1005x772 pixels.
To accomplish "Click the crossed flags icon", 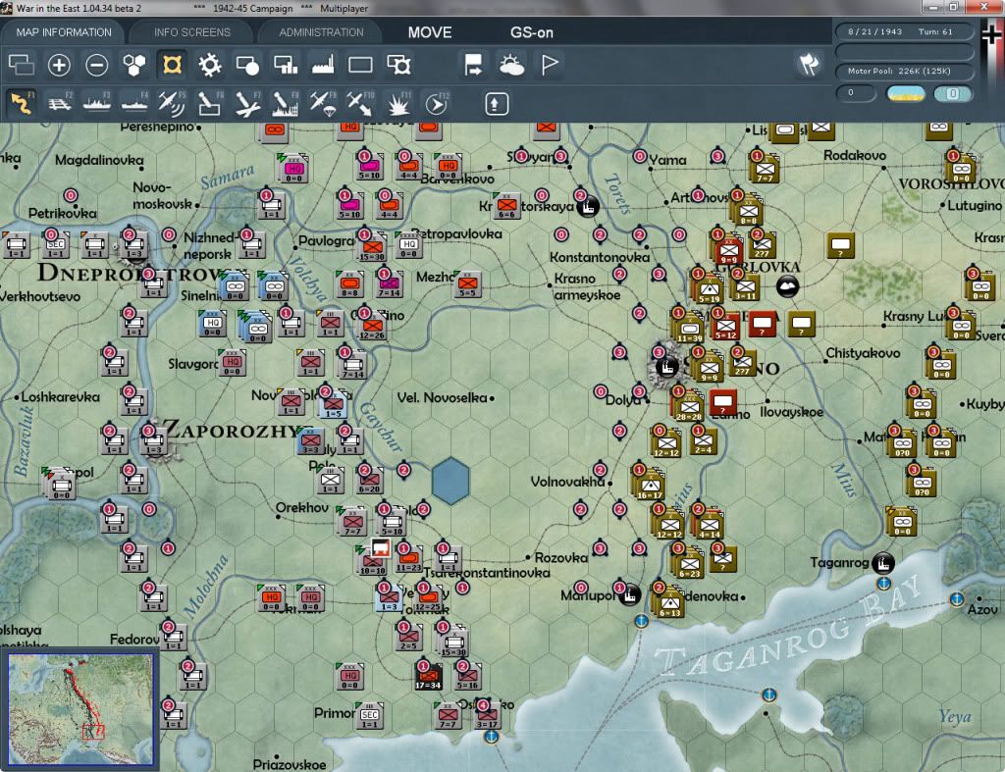I will coord(809,64).
